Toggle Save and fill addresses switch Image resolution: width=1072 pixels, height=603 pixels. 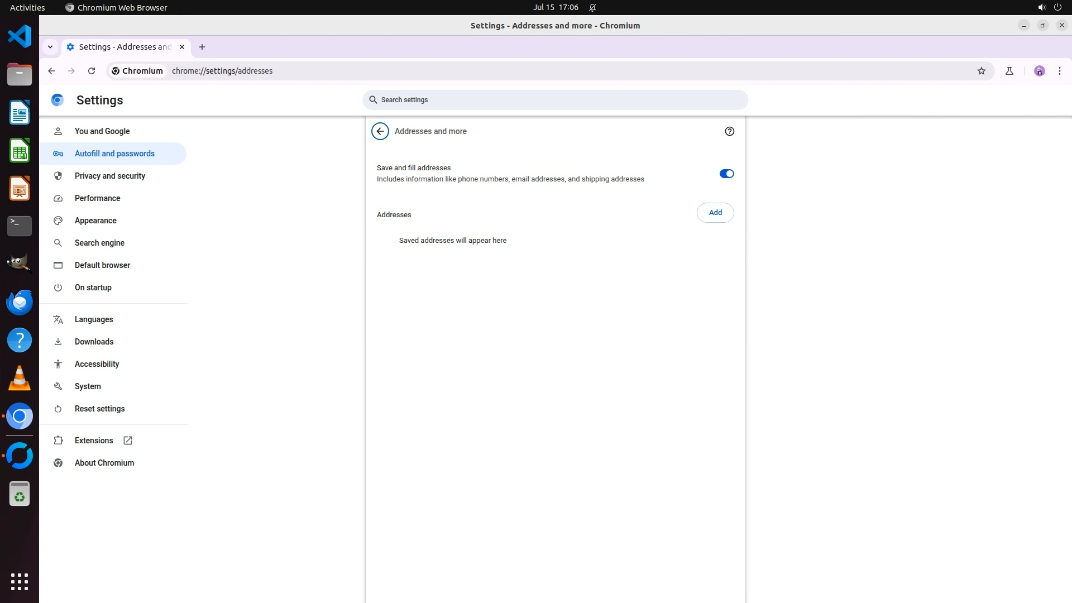click(726, 174)
